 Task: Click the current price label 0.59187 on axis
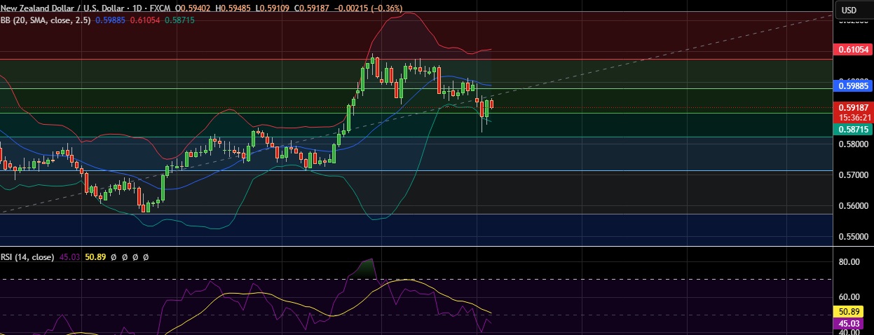pyautogui.click(x=852, y=107)
